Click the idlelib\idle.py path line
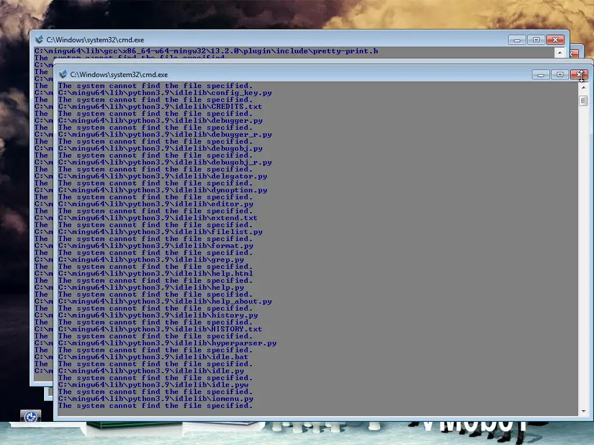The width and height of the screenshot is (594, 445). [x=151, y=371]
